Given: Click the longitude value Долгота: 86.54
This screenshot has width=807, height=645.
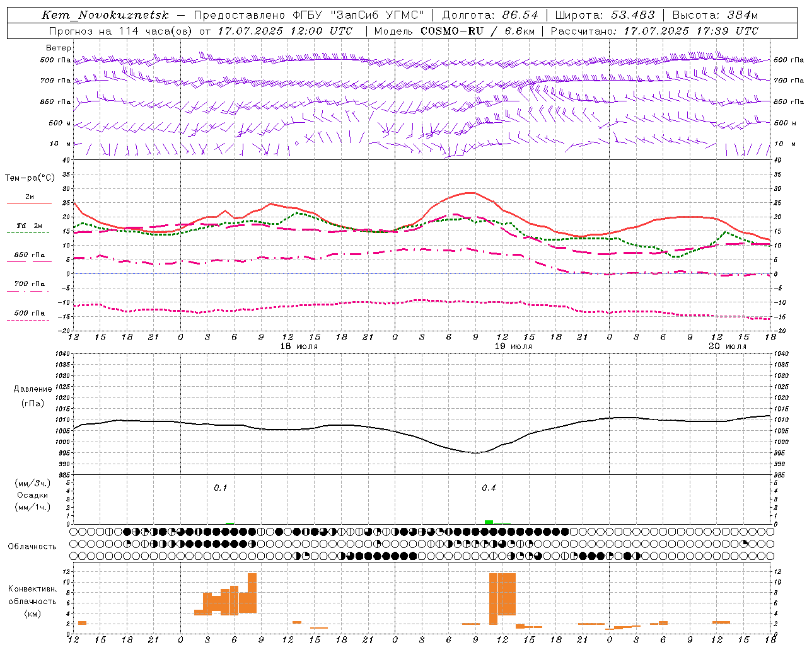Looking at the screenshot, I should pos(490,15).
